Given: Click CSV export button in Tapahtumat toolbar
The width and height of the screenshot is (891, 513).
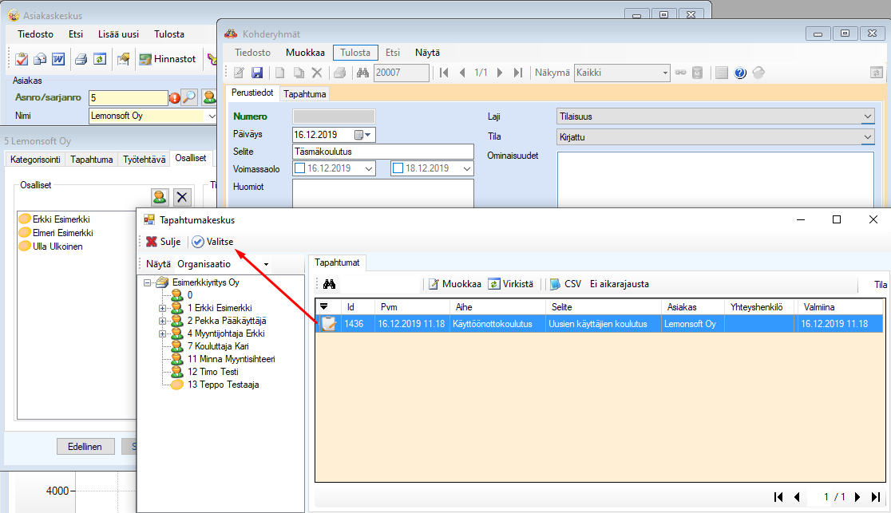Looking at the screenshot, I should click(x=566, y=284).
